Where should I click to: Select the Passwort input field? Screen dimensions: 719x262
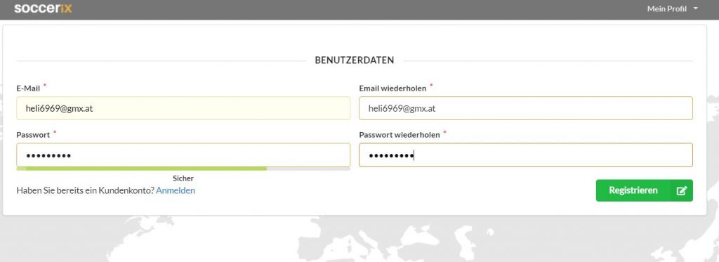[183, 155]
